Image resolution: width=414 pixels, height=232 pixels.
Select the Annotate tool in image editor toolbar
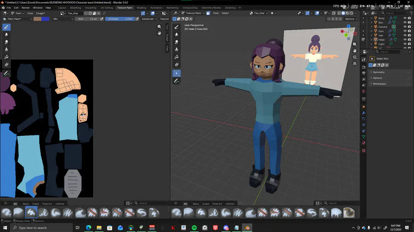point(6,73)
